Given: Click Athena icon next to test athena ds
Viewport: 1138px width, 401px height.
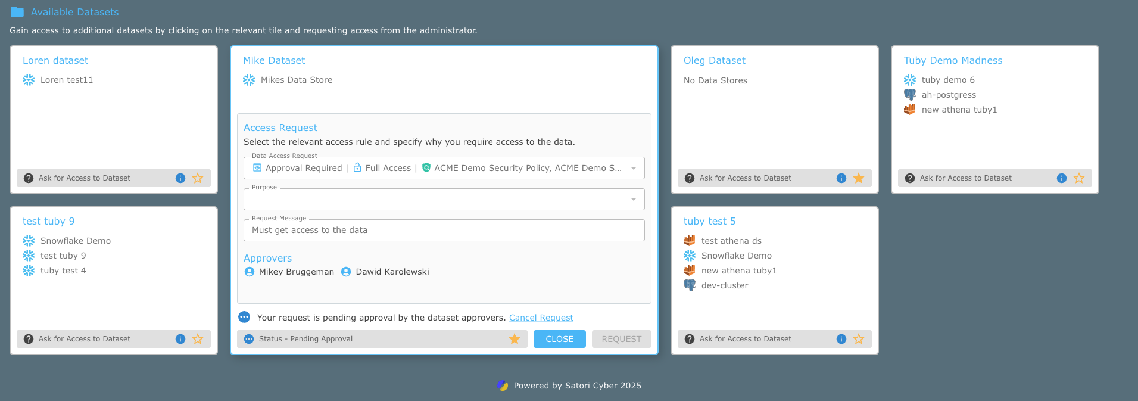Looking at the screenshot, I should click(x=690, y=241).
